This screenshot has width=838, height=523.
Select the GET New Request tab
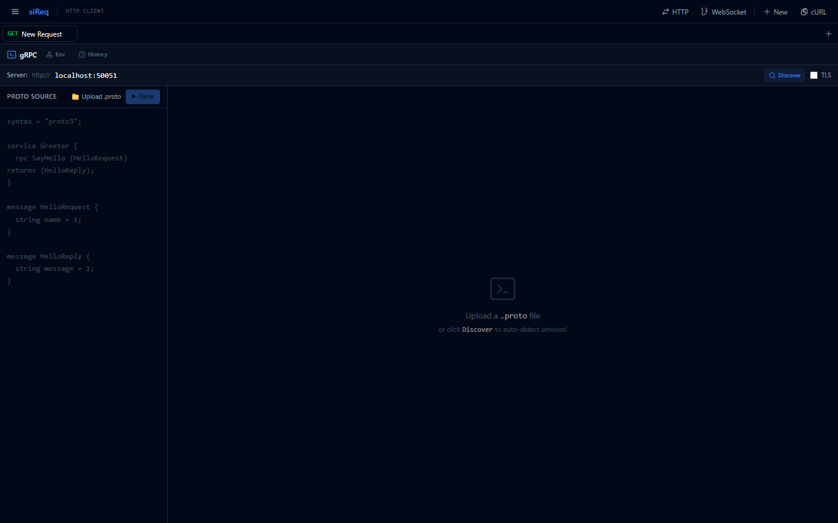click(40, 34)
